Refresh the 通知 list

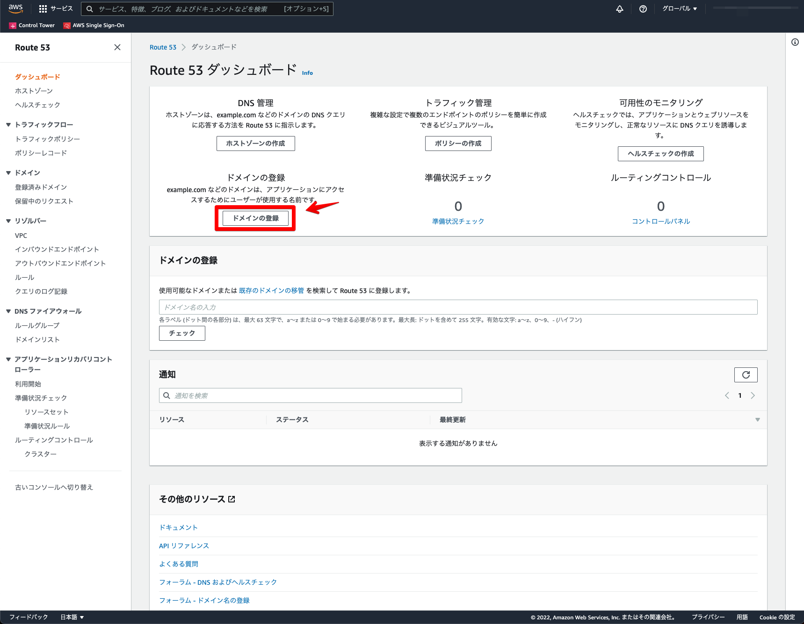746,375
